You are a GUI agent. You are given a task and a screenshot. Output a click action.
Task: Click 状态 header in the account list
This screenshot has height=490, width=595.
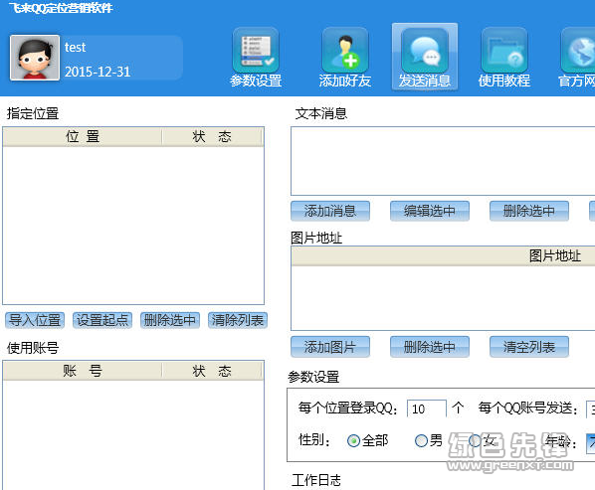(x=212, y=371)
